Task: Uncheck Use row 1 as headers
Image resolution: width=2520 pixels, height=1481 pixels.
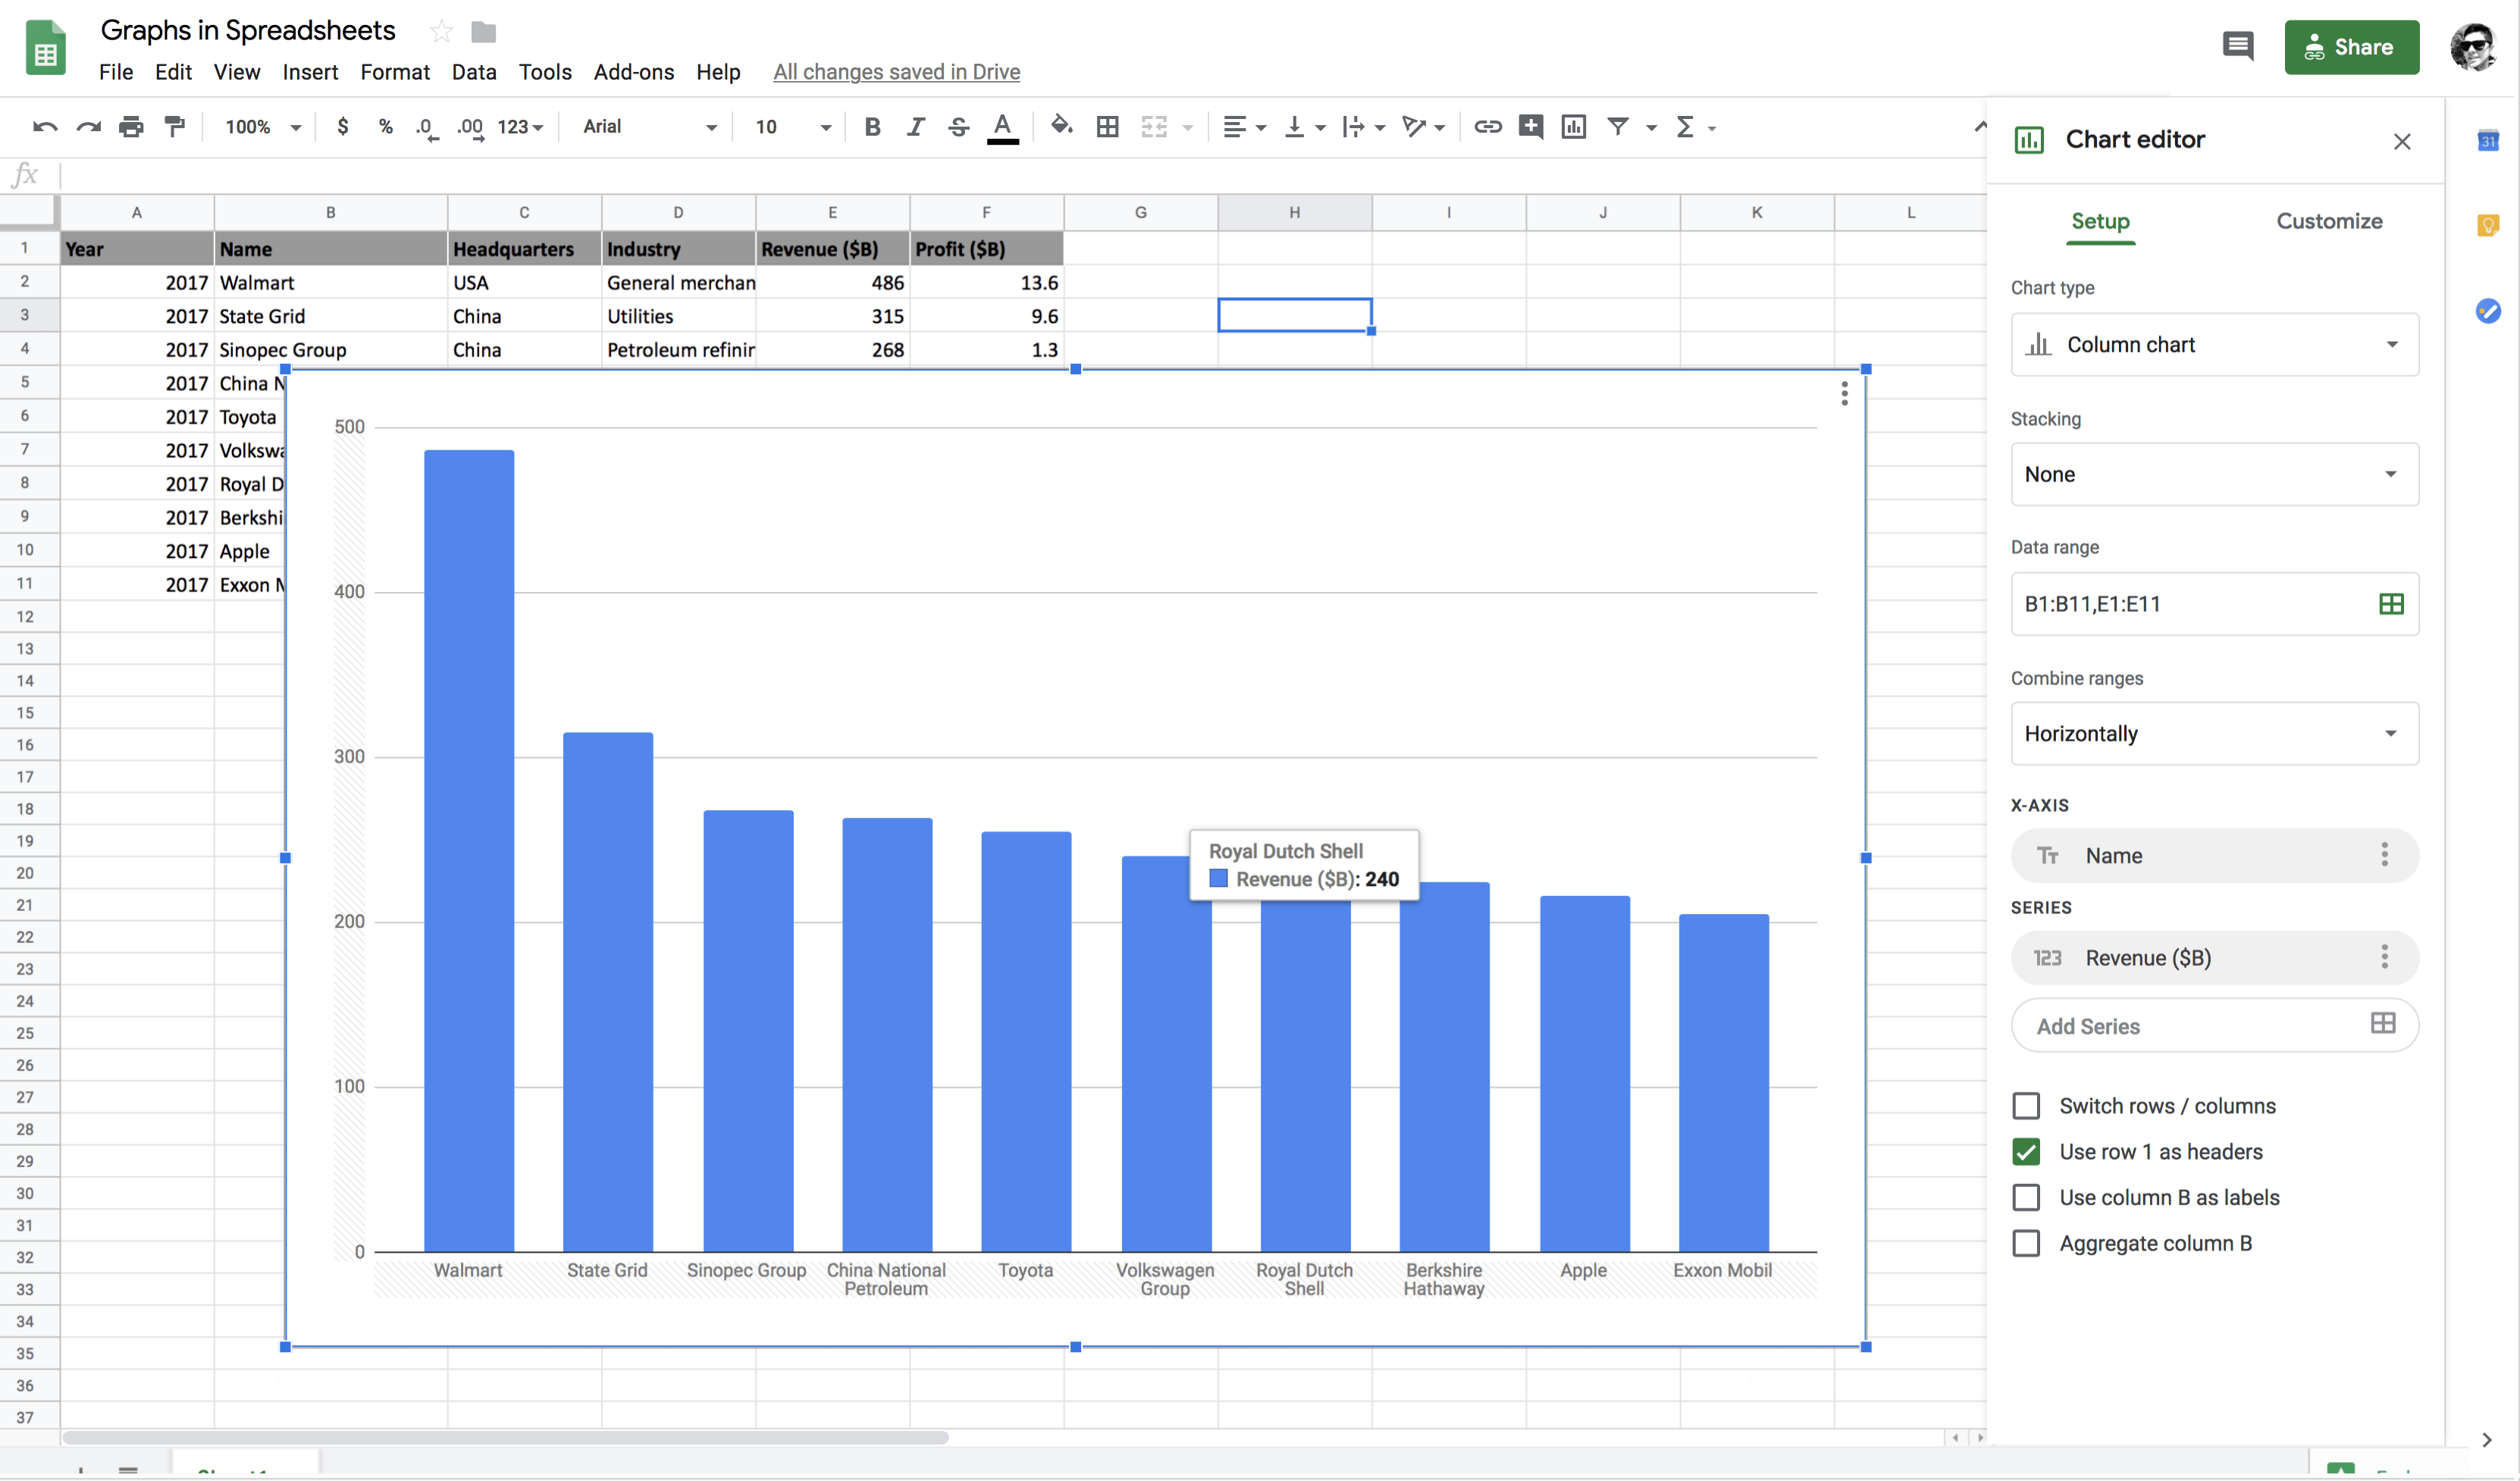Action: [2026, 1152]
